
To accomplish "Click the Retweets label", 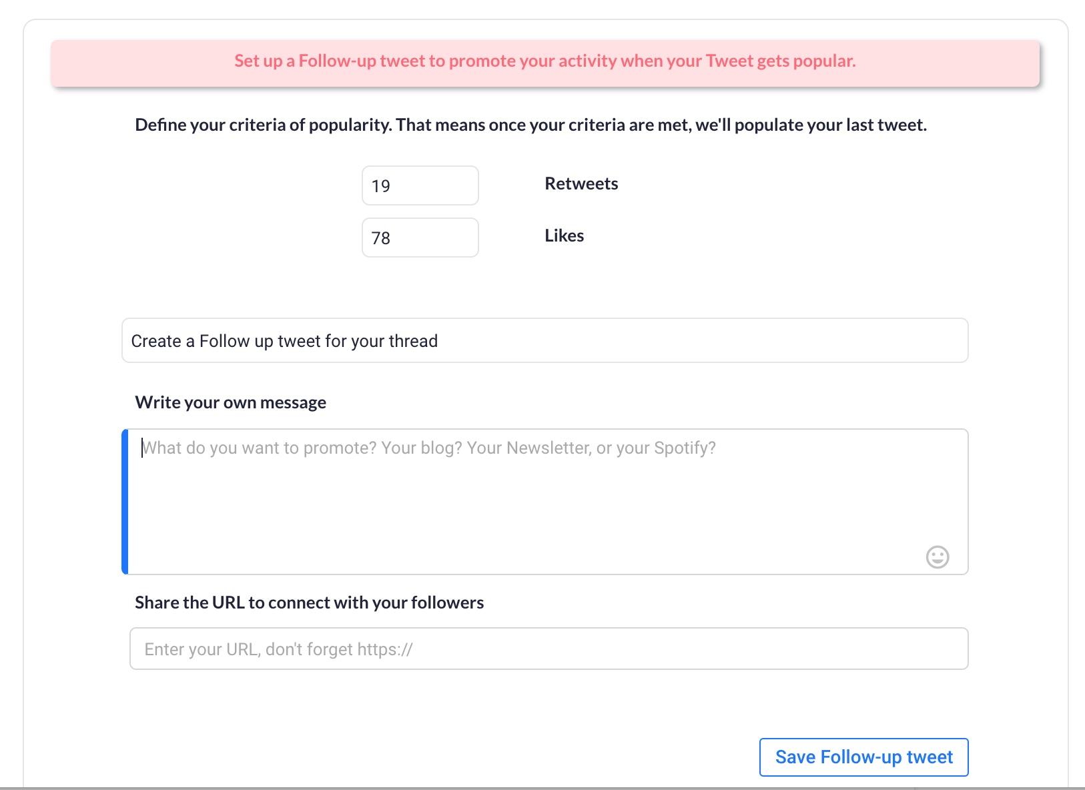I will coord(581,183).
